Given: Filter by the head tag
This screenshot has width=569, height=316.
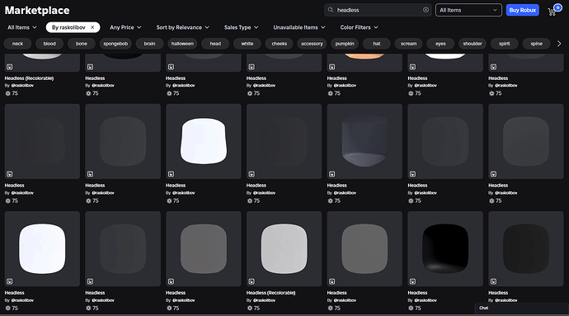Looking at the screenshot, I should pyautogui.click(x=215, y=44).
